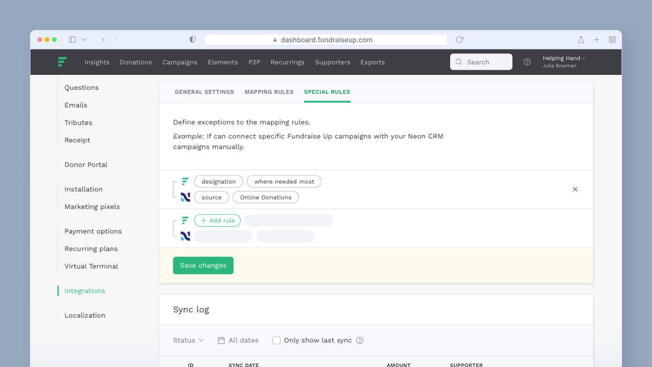Click the Fundraise Up logo in the navbar
The height and width of the screenshot is (367, 652).
pos(62,62)
